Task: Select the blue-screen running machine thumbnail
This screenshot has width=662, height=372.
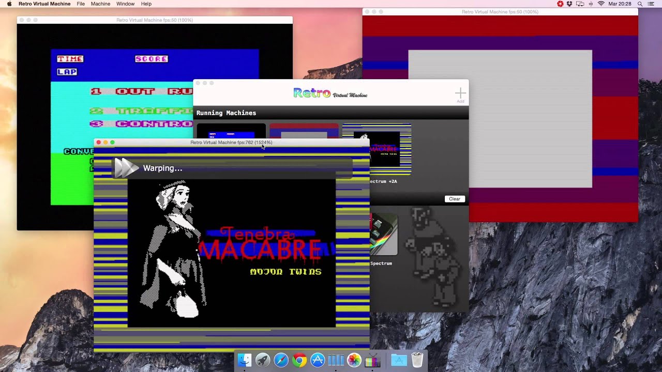Action: pyautogui.click(x=231, y=131)
